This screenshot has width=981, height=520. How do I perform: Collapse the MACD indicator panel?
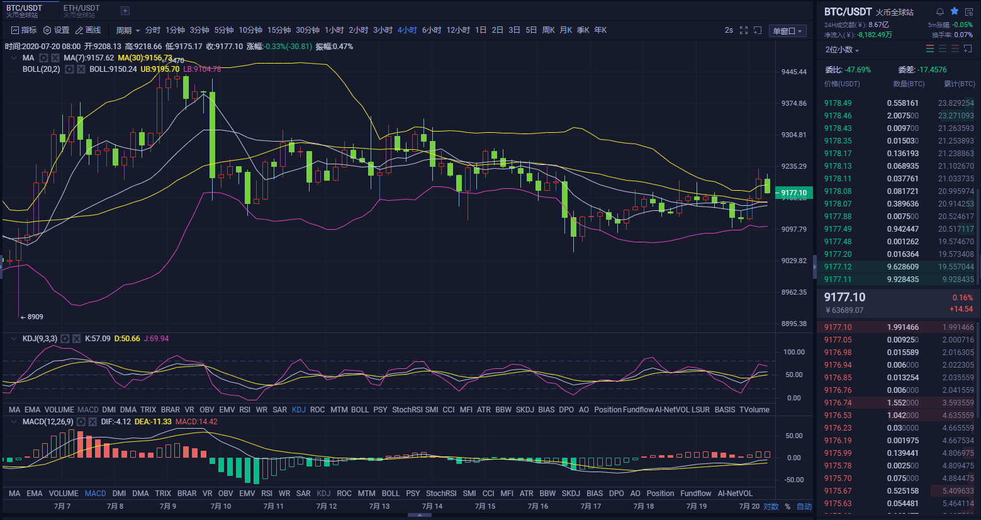click(14, 422)
